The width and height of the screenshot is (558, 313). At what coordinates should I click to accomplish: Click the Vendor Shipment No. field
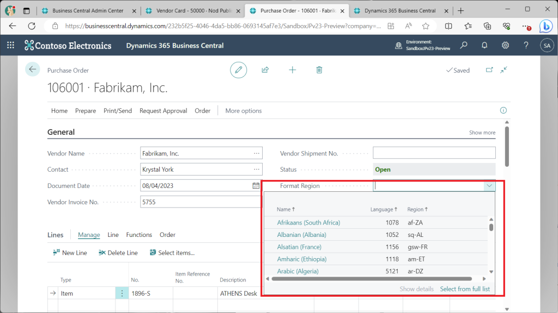[434, 153]
